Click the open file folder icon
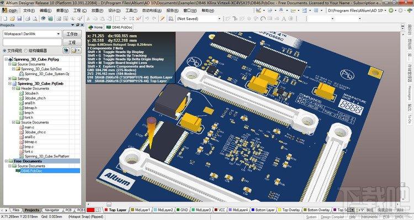414x220 pixels. click(12, 18)
